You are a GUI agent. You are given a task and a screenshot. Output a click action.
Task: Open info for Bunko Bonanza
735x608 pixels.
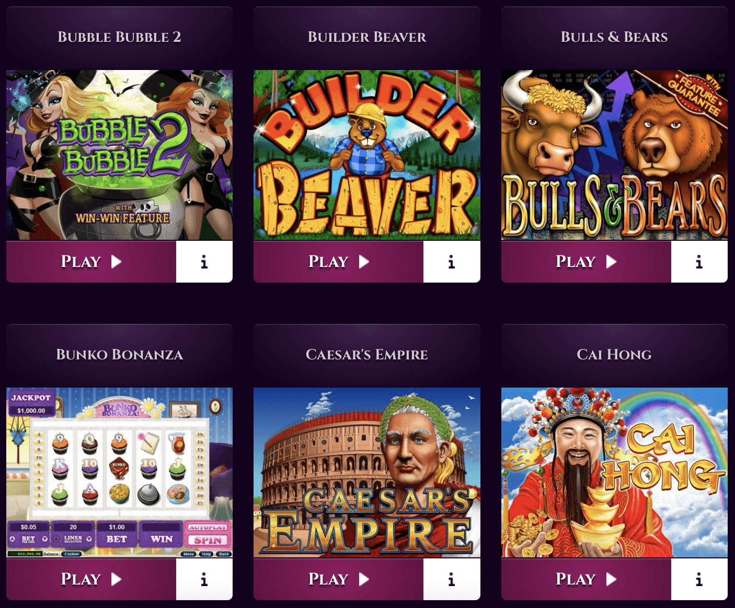point(204,579)
